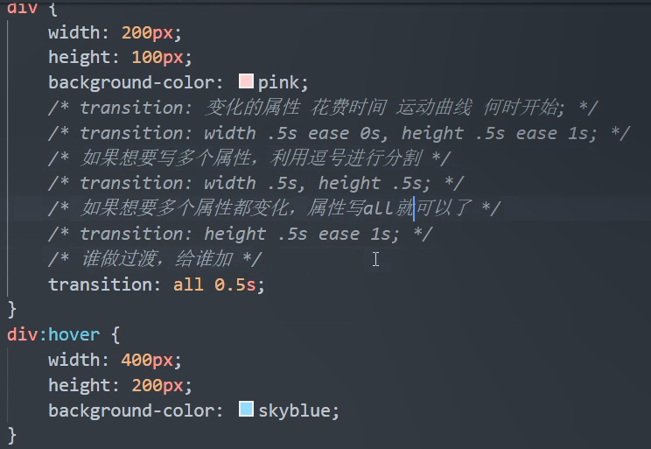Click the skyblue color name text
The width and height of the screenshot is (651, 449).
coord(297,410)
